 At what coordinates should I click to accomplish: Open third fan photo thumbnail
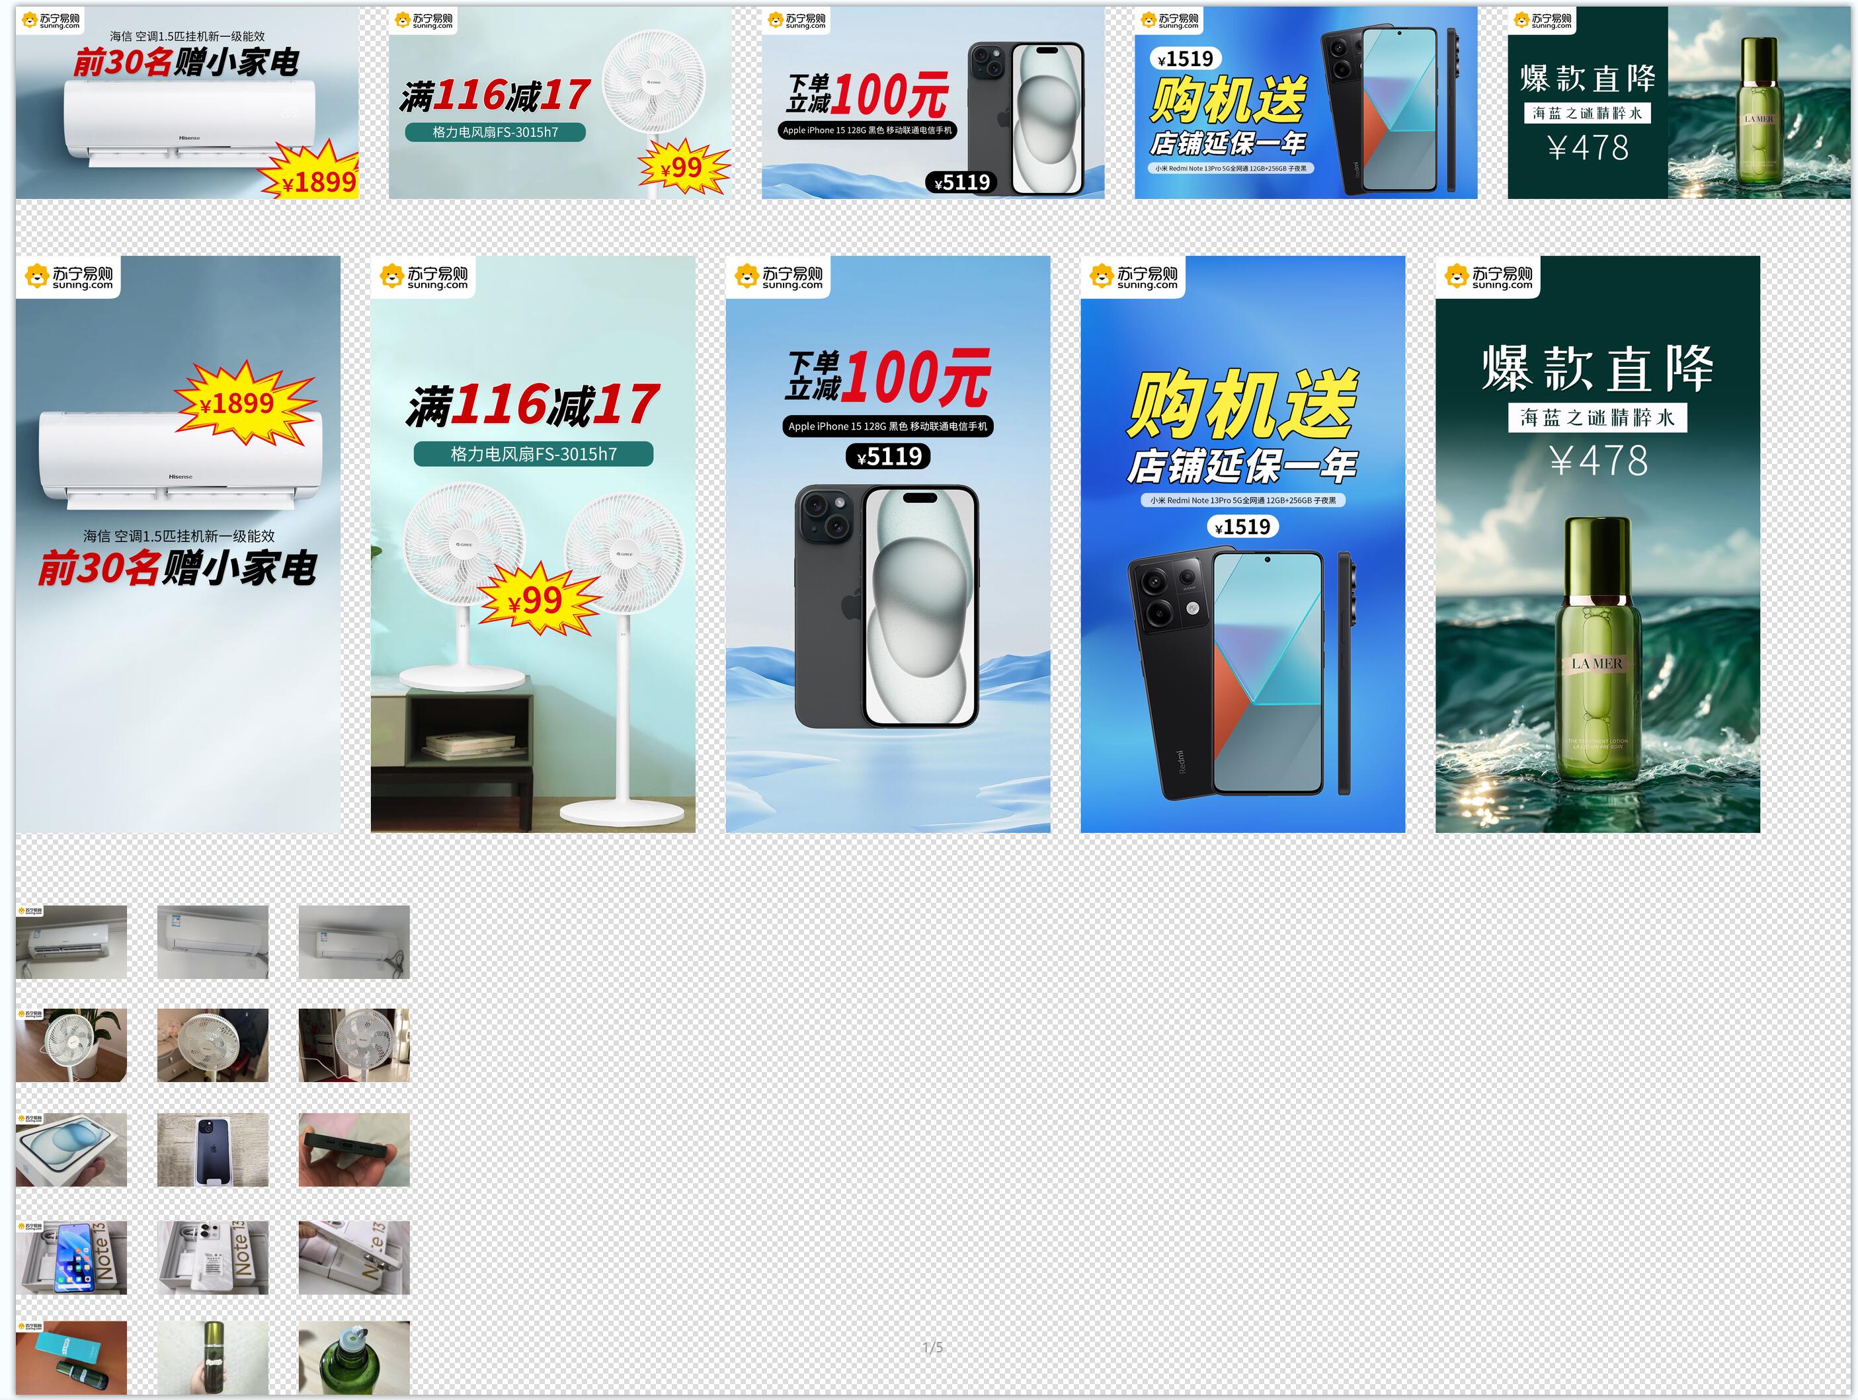[x=354, y=1046]
